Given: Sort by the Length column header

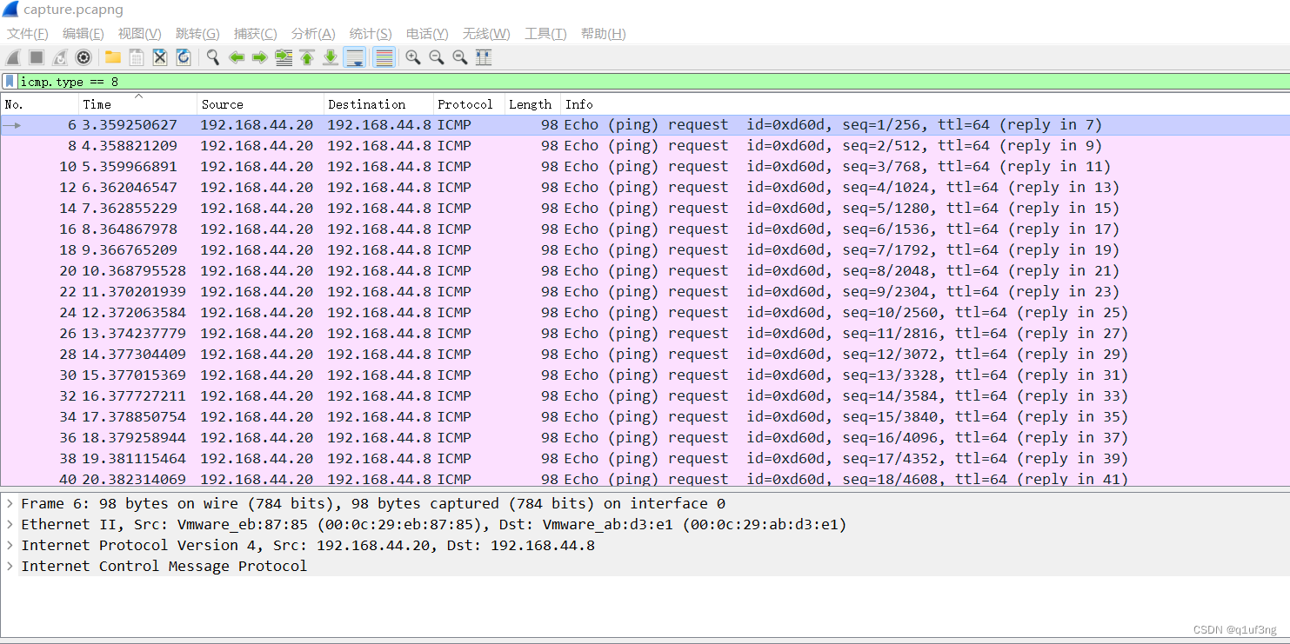Looking at the screenshot, I should click(532, 104).
